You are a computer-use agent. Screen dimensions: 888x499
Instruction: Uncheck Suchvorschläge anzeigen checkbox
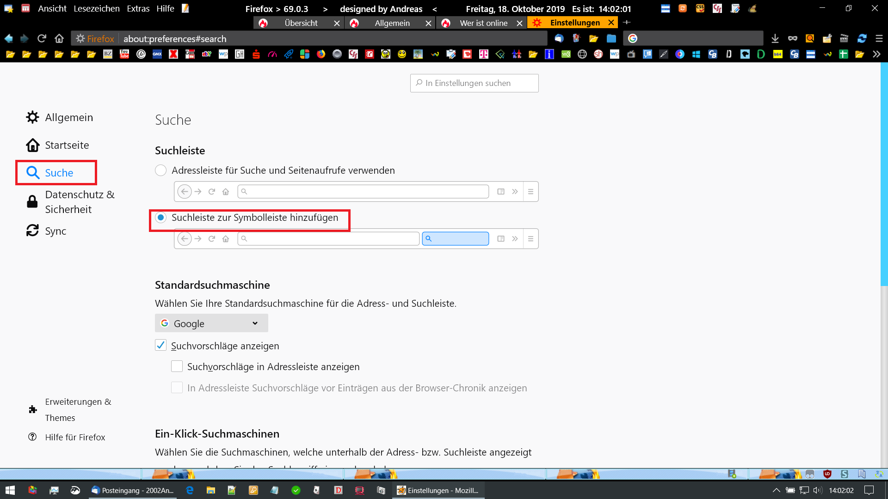pyautogui.click(x=160, y=346)
